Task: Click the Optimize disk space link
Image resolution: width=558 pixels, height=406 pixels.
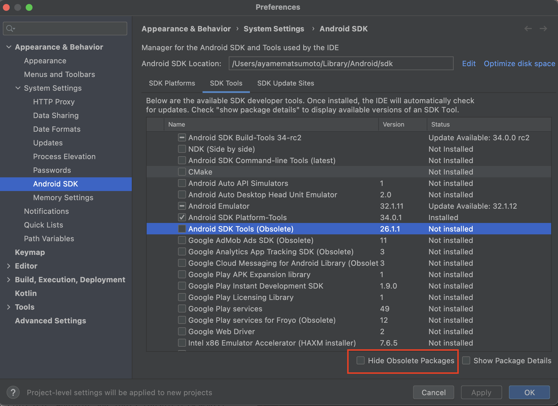Action: [519, 63]
